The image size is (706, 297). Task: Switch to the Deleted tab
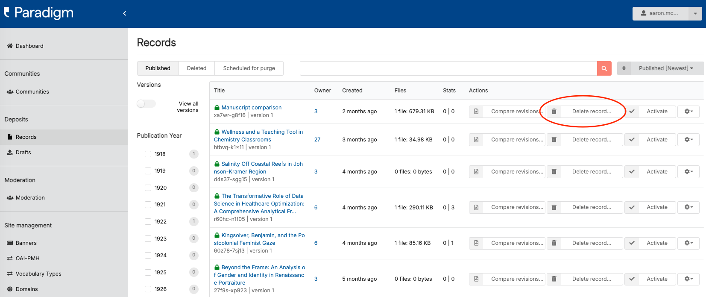[x=196, y=68]
